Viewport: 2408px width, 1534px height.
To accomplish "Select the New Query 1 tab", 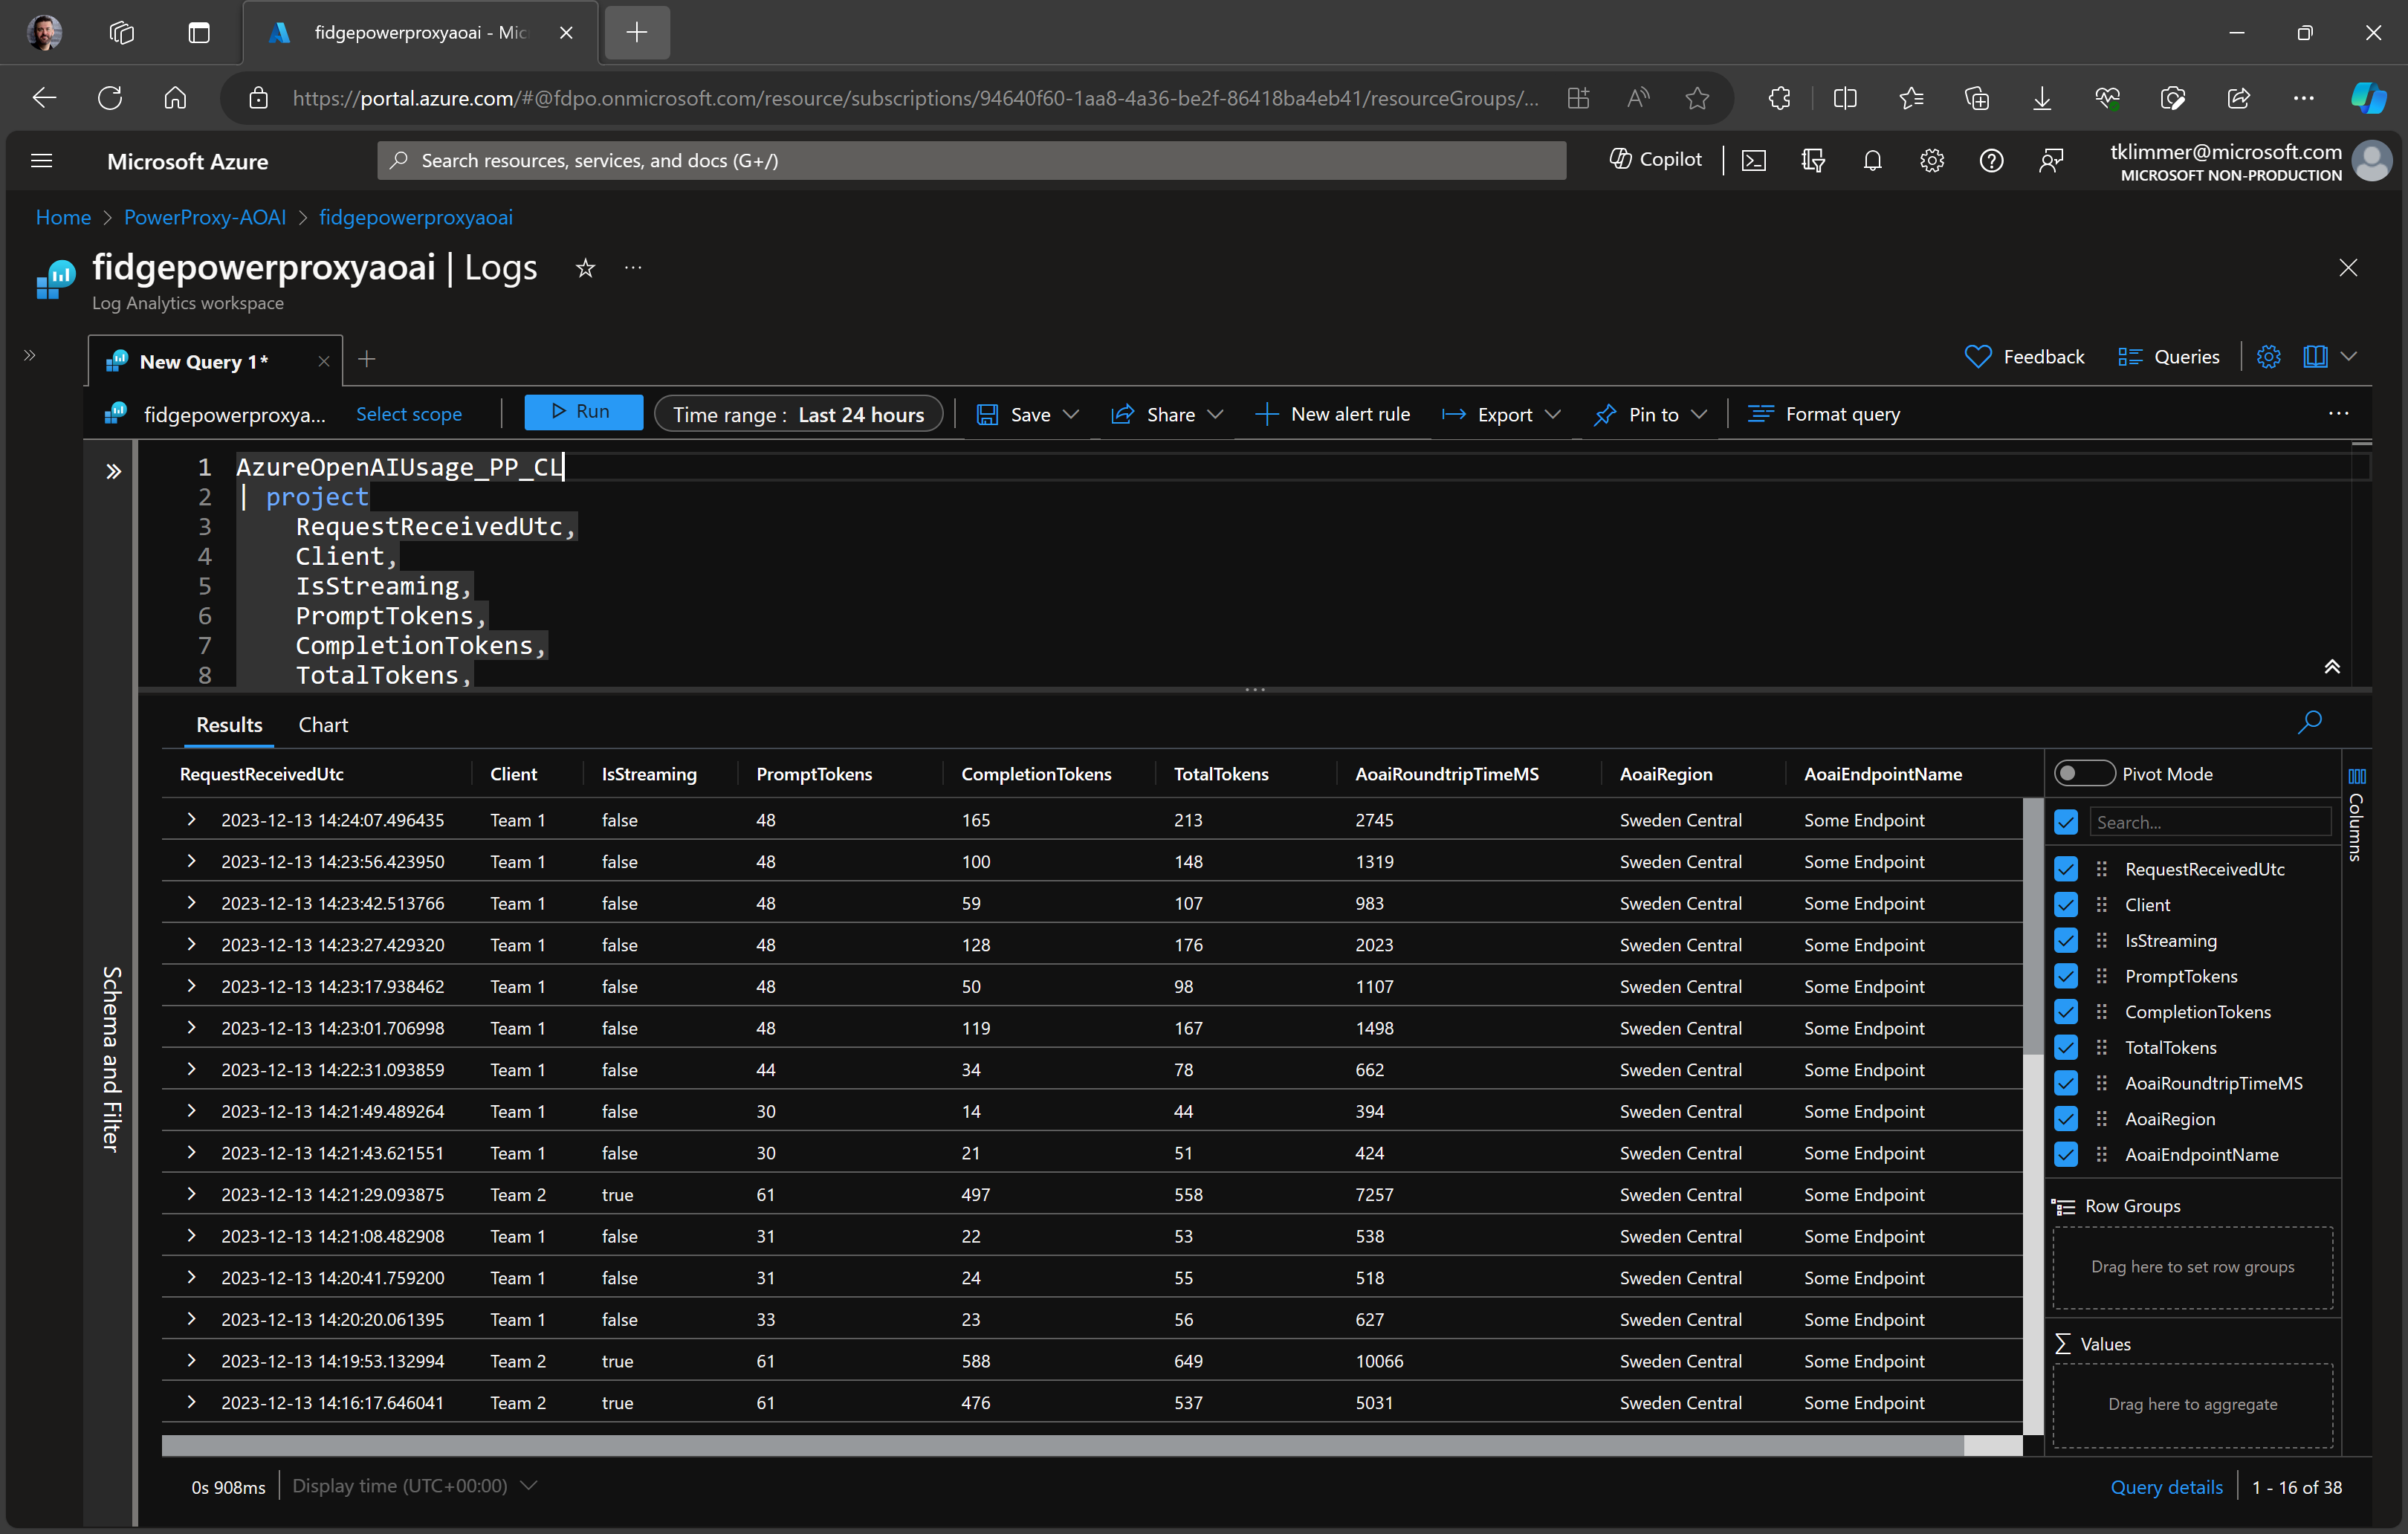I will 203,361.
